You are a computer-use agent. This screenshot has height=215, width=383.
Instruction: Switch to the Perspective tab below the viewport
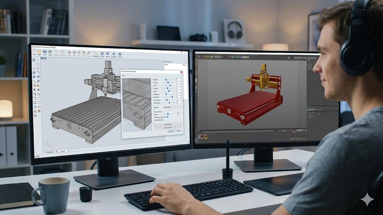50,152
